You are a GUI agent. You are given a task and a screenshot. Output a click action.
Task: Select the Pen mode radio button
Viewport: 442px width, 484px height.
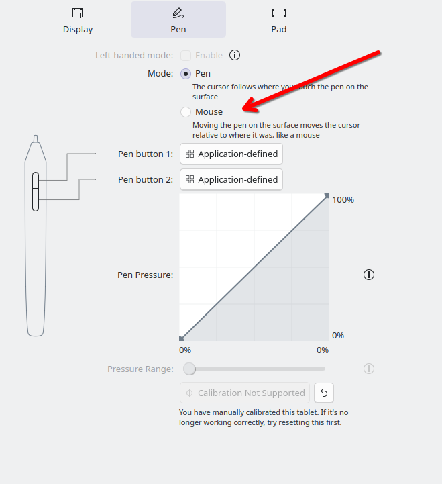coord(186,74)
